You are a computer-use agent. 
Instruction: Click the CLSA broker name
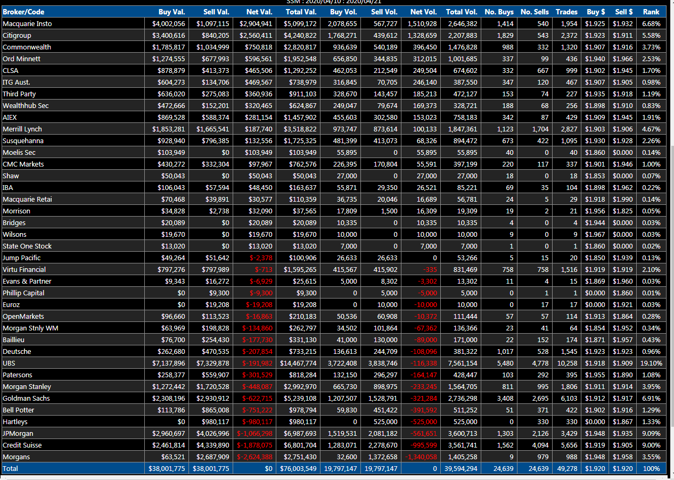[10, 70]
